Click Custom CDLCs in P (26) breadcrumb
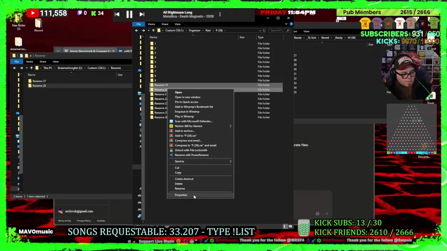This screenshot has height=251, width=447. 174,30
